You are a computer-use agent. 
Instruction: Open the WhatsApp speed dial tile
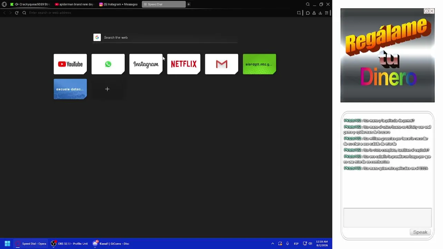click(x=108, y=64)
